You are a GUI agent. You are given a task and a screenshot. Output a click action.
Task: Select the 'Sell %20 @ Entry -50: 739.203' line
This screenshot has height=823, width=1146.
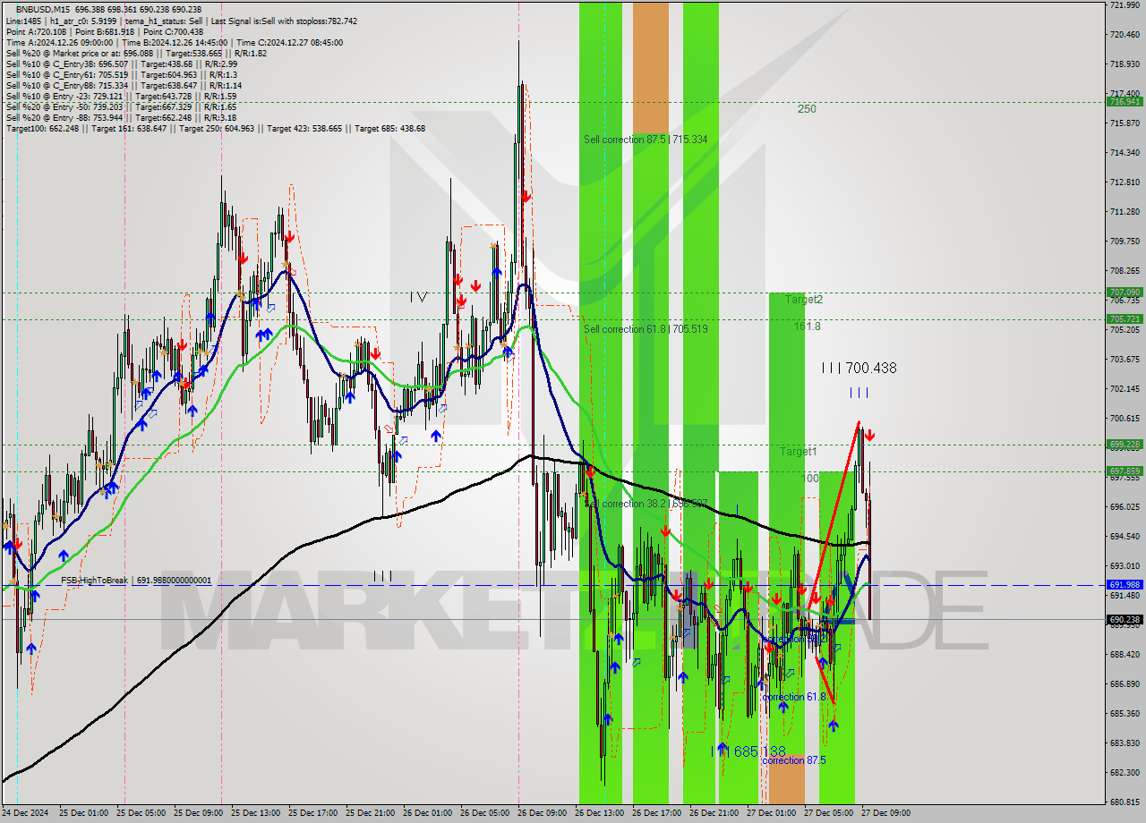(121, 106)
